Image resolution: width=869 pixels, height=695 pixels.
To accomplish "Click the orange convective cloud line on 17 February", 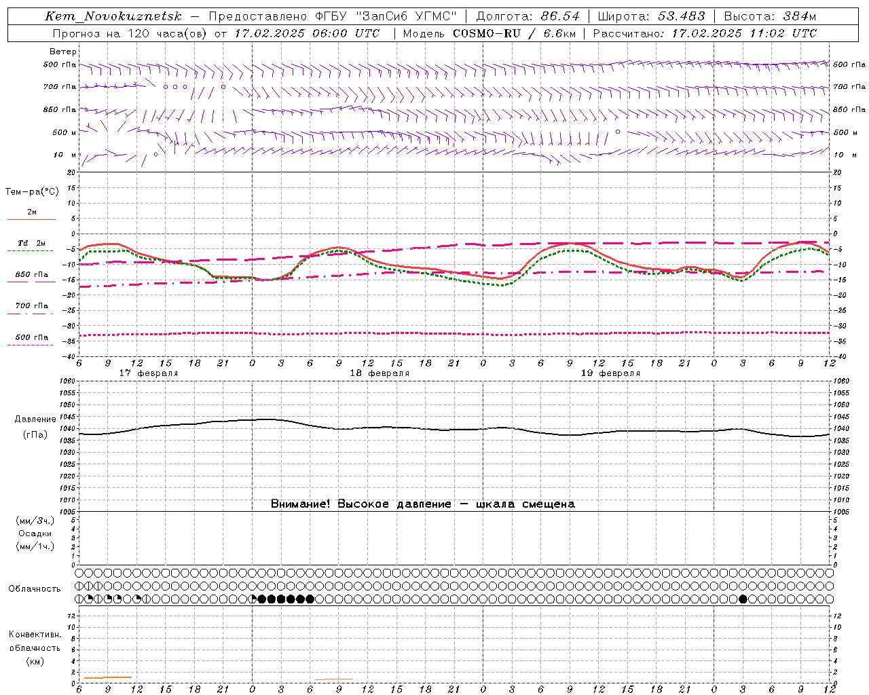I will coord(107,677).
